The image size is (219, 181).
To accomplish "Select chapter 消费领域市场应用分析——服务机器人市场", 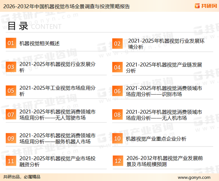I will click(x=58, y=139).
